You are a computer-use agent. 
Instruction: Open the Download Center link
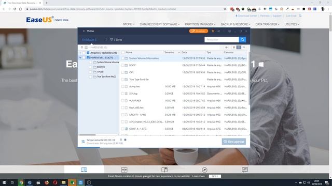246,16
